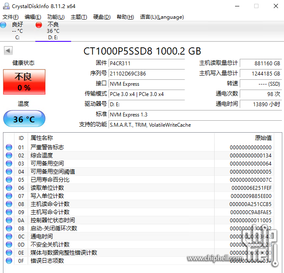Click status orb of attribute 0C 通电时间
The height and width of the screenshot is (273, 284).
pyautogui.click(x=9, y=236)
